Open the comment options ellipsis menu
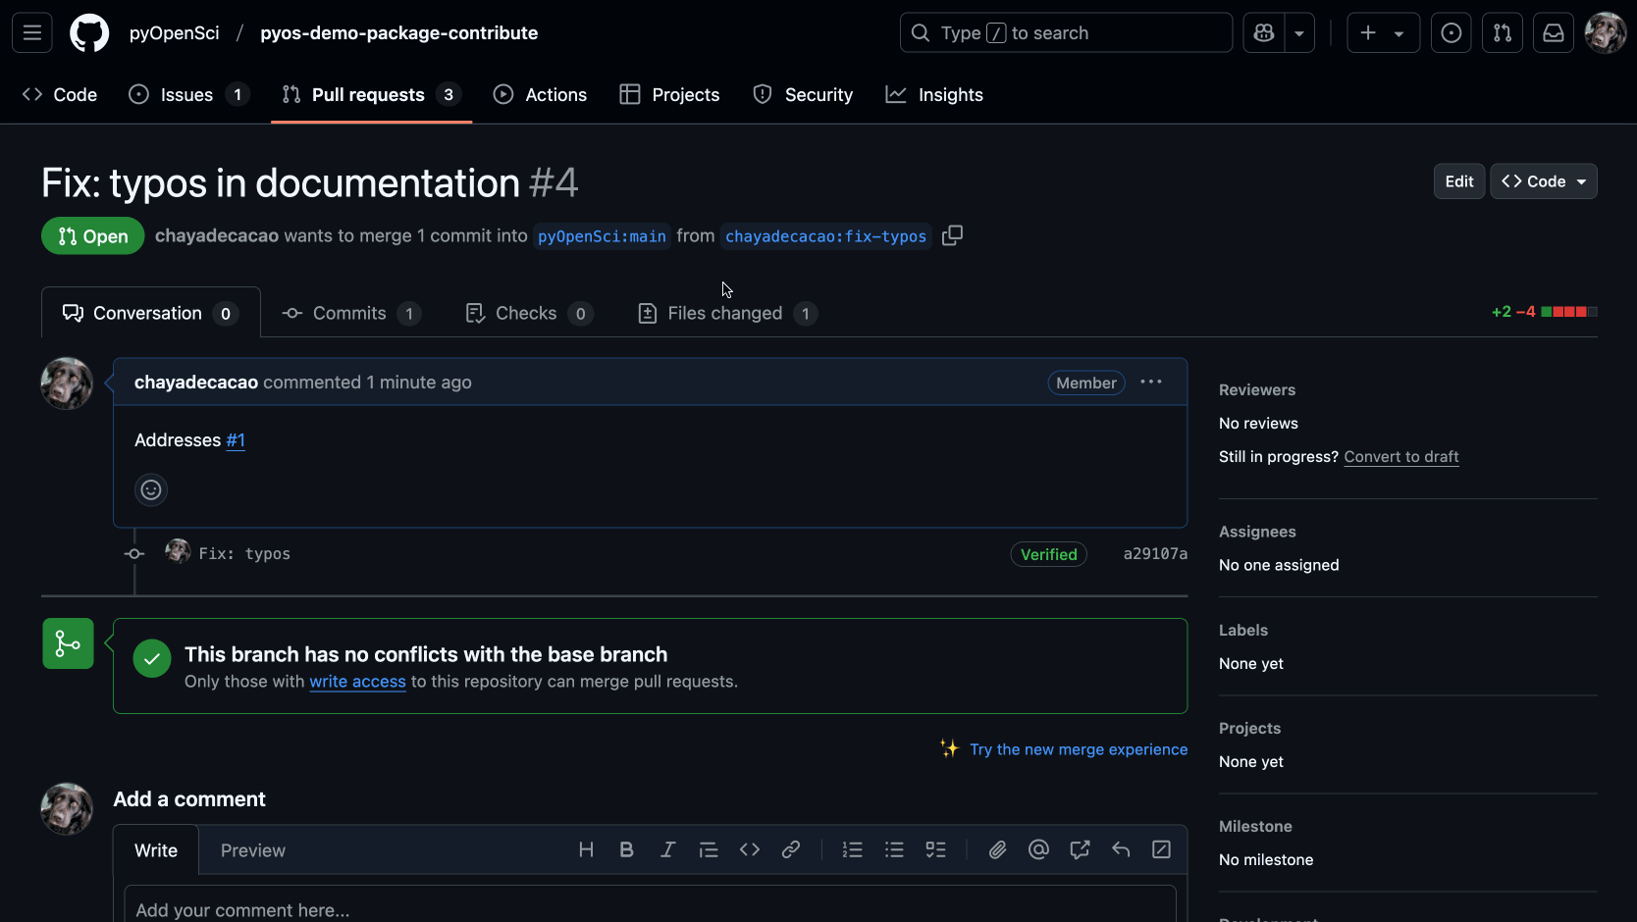The width and height of the screenshot is (1637, 922). coord(1151,382)
